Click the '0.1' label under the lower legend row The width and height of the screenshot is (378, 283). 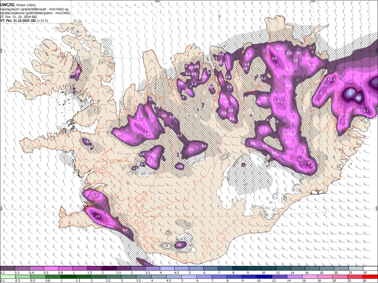[2, 281]
